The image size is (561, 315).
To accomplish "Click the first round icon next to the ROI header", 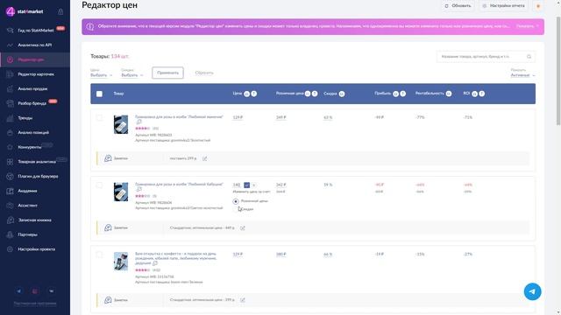I will coord(475,94).
